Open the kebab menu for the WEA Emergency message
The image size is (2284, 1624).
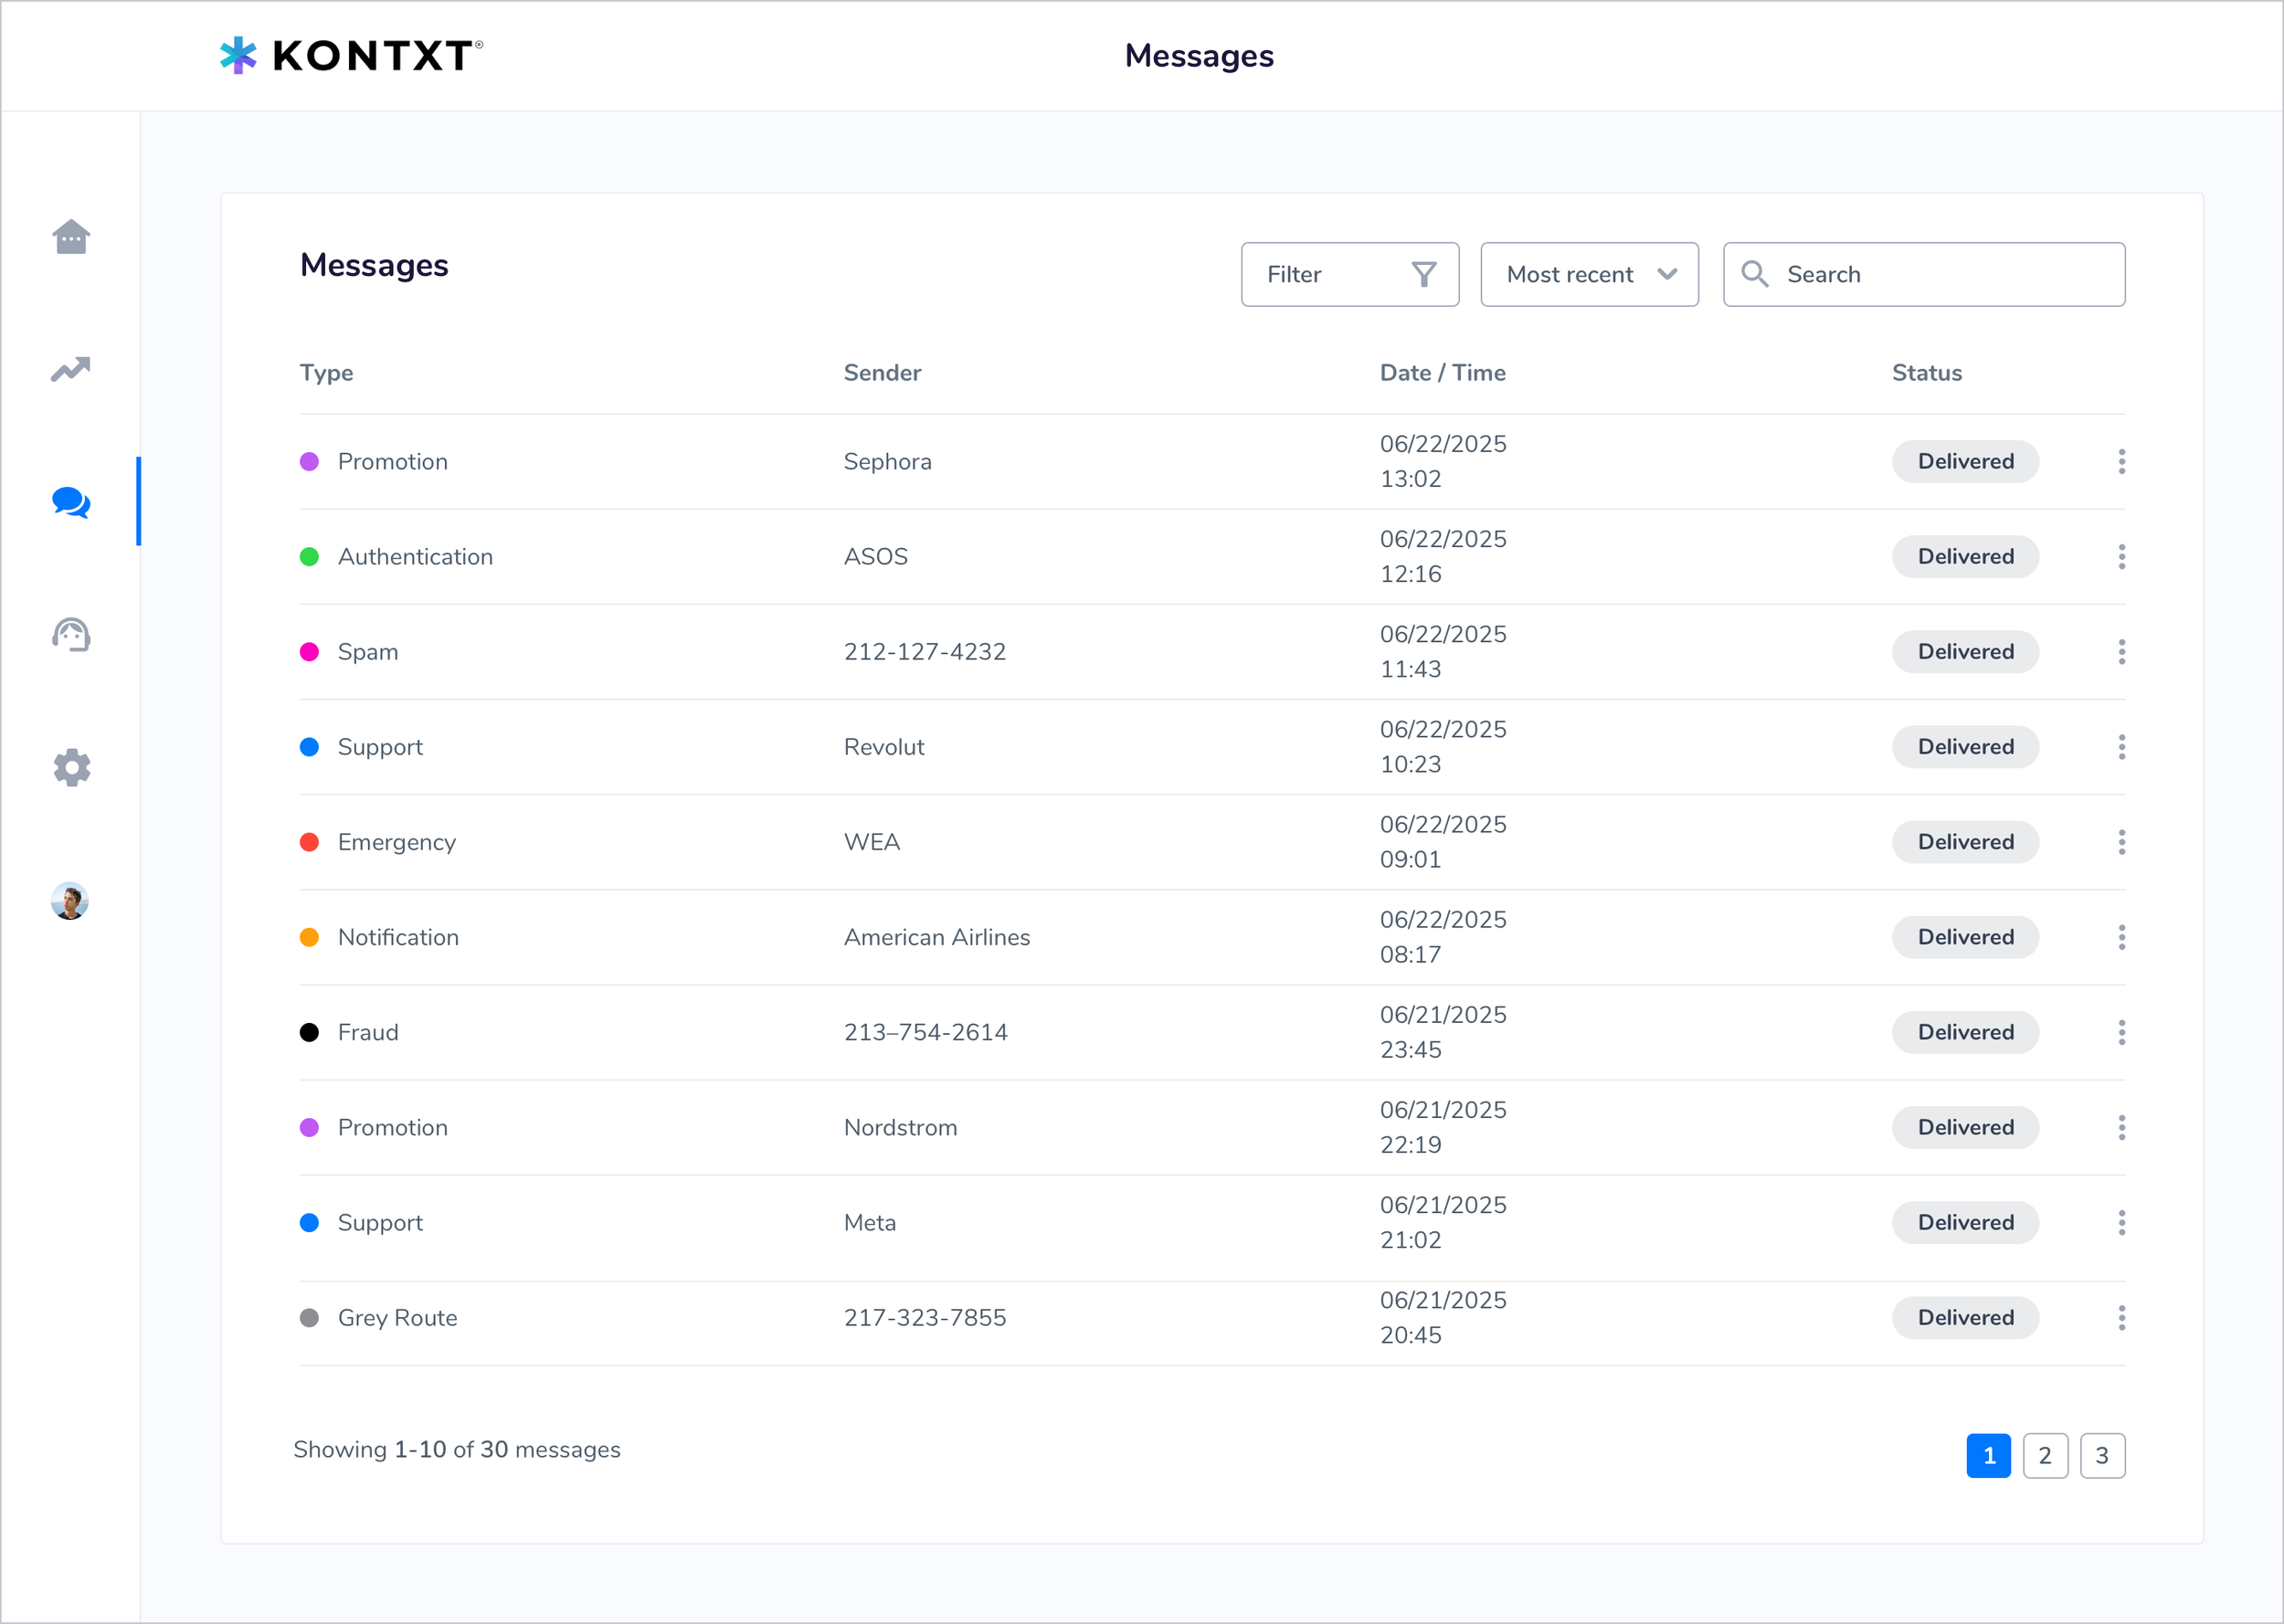point(2122,841)
